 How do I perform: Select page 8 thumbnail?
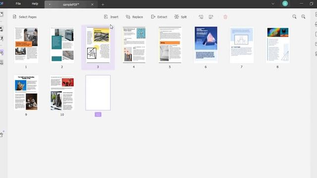coord(278,45)
